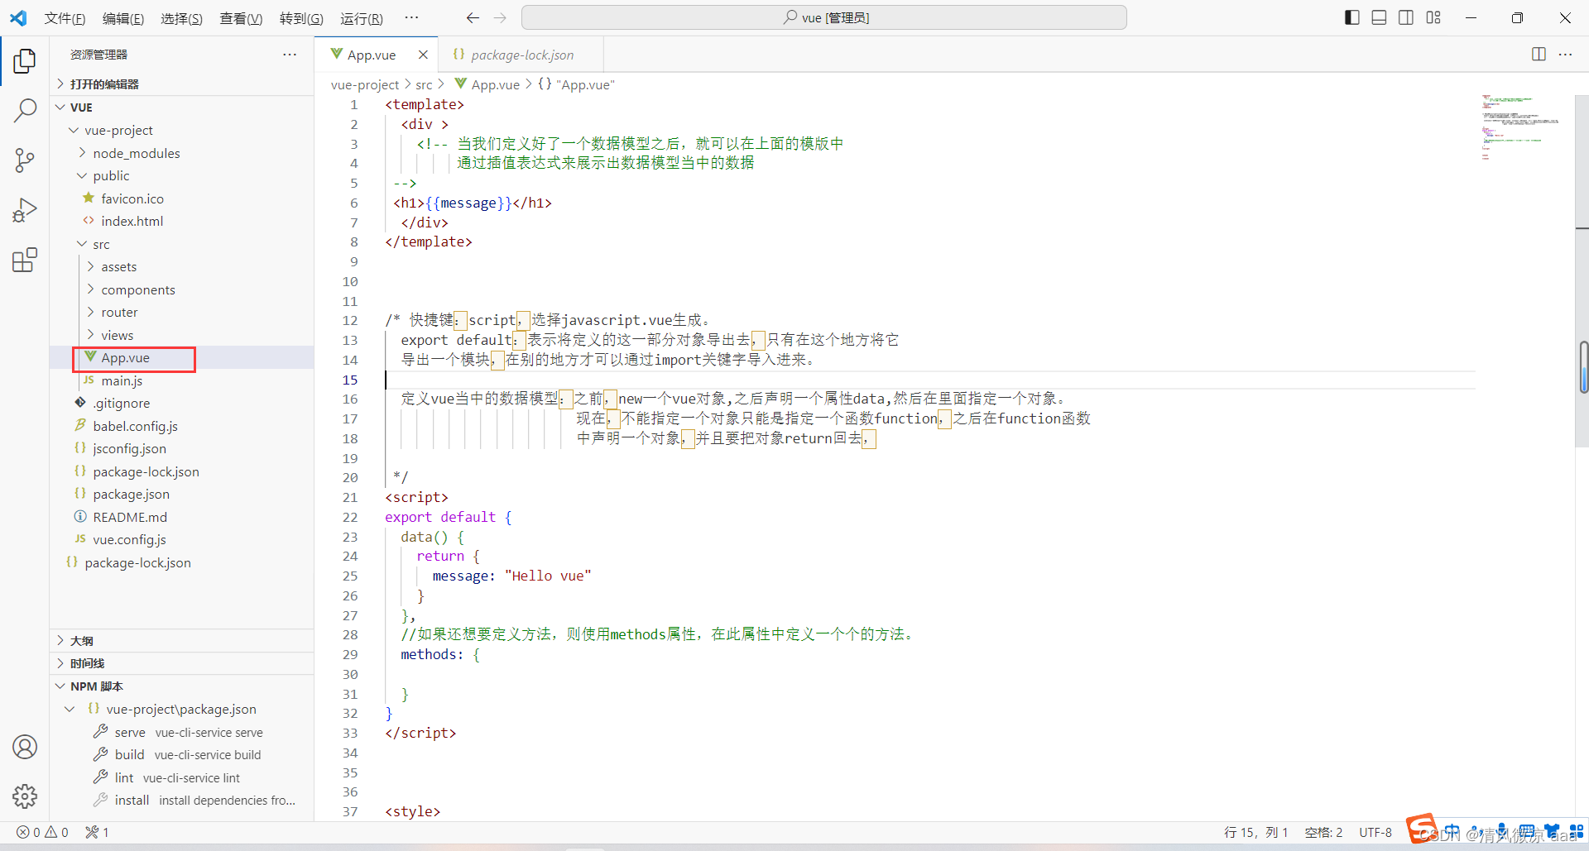Collapse the VUE workspace section

[182, 108]
